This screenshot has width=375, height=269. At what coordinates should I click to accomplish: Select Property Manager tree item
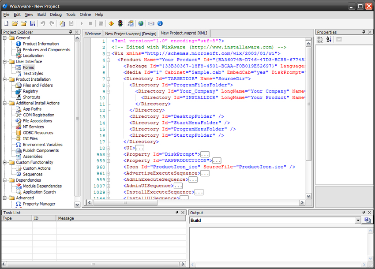click(x=39, y=204)
